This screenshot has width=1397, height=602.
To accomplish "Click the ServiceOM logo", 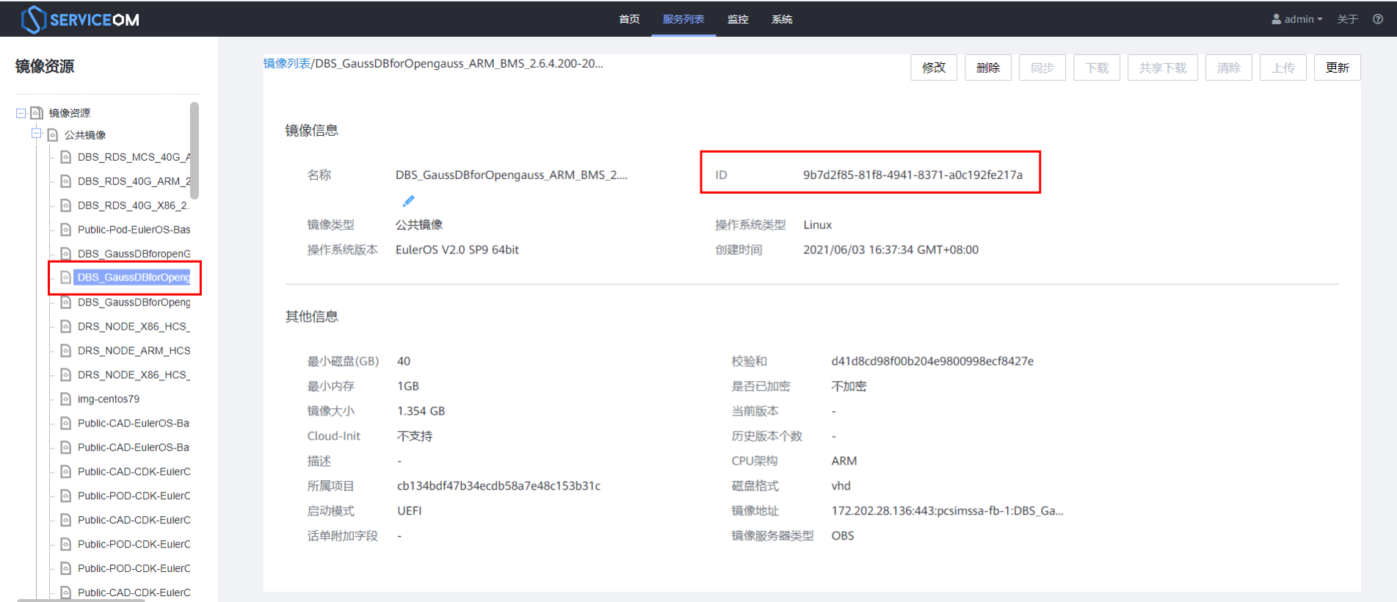I will click(80, 20).
